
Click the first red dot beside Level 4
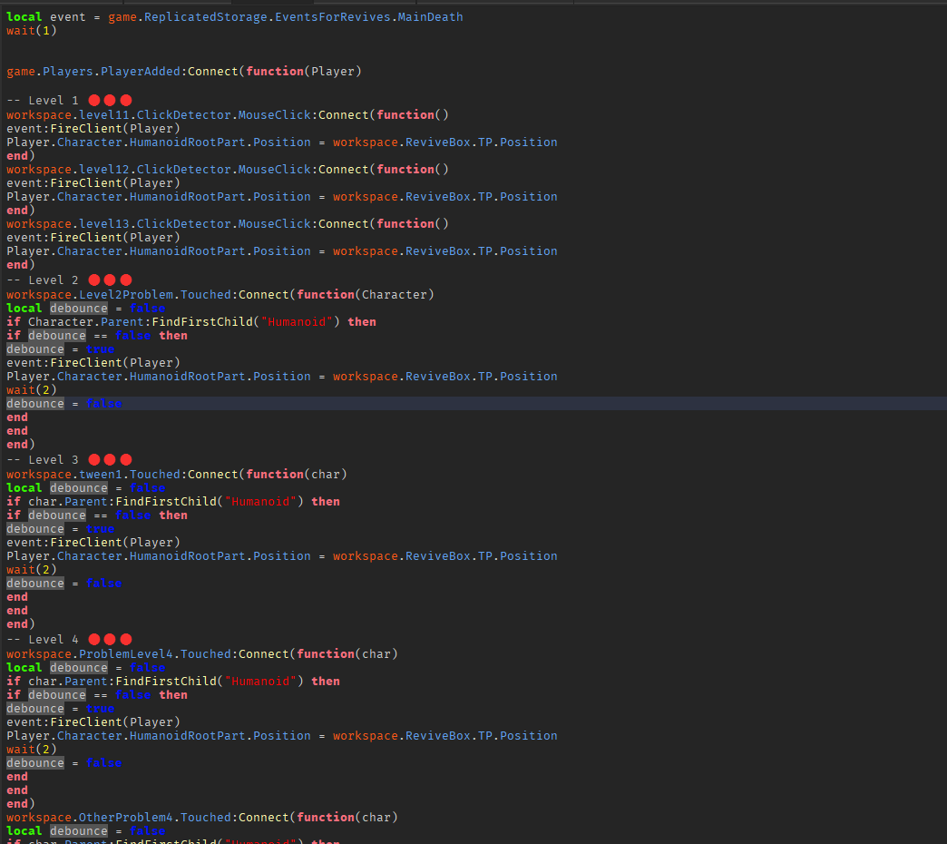[x=93, y=639]
